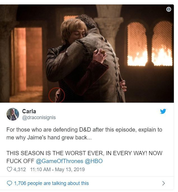
Task: Open the @GameOfThrones mention link
Action: click(60, 161)
